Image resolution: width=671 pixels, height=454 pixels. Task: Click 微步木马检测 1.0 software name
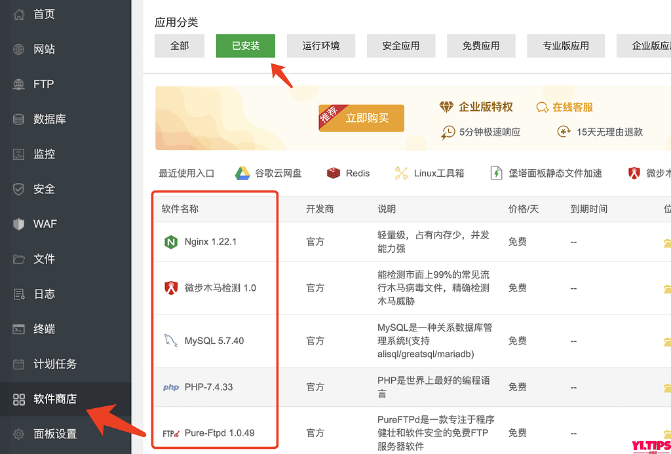click(220, 288)
